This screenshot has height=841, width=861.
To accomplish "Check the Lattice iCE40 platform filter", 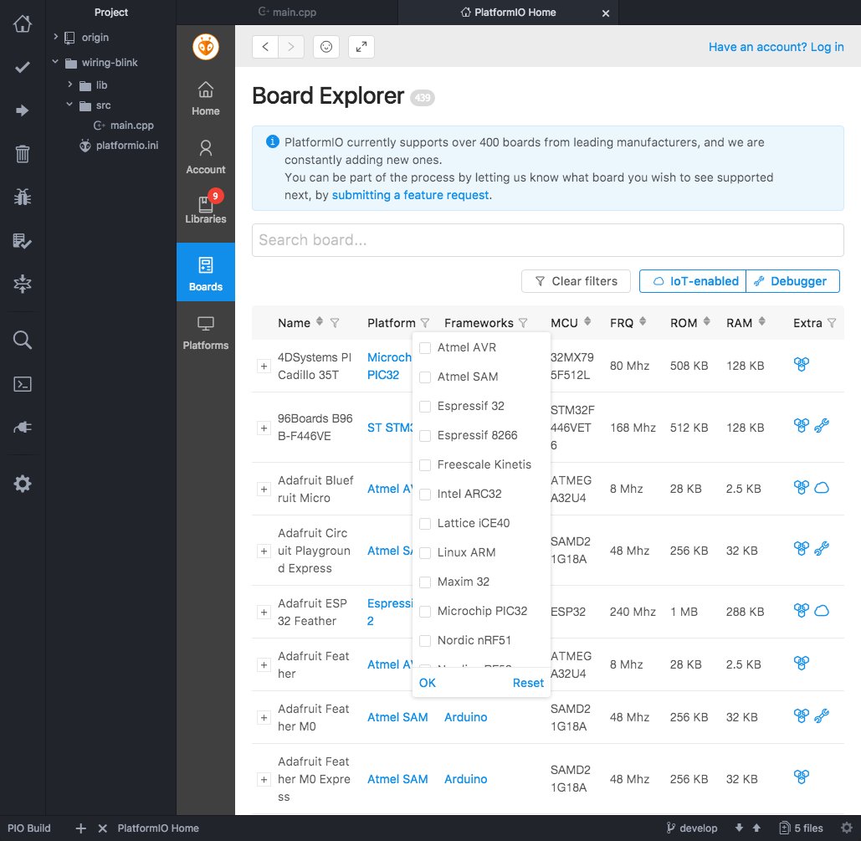I will (x=425, y=524).
